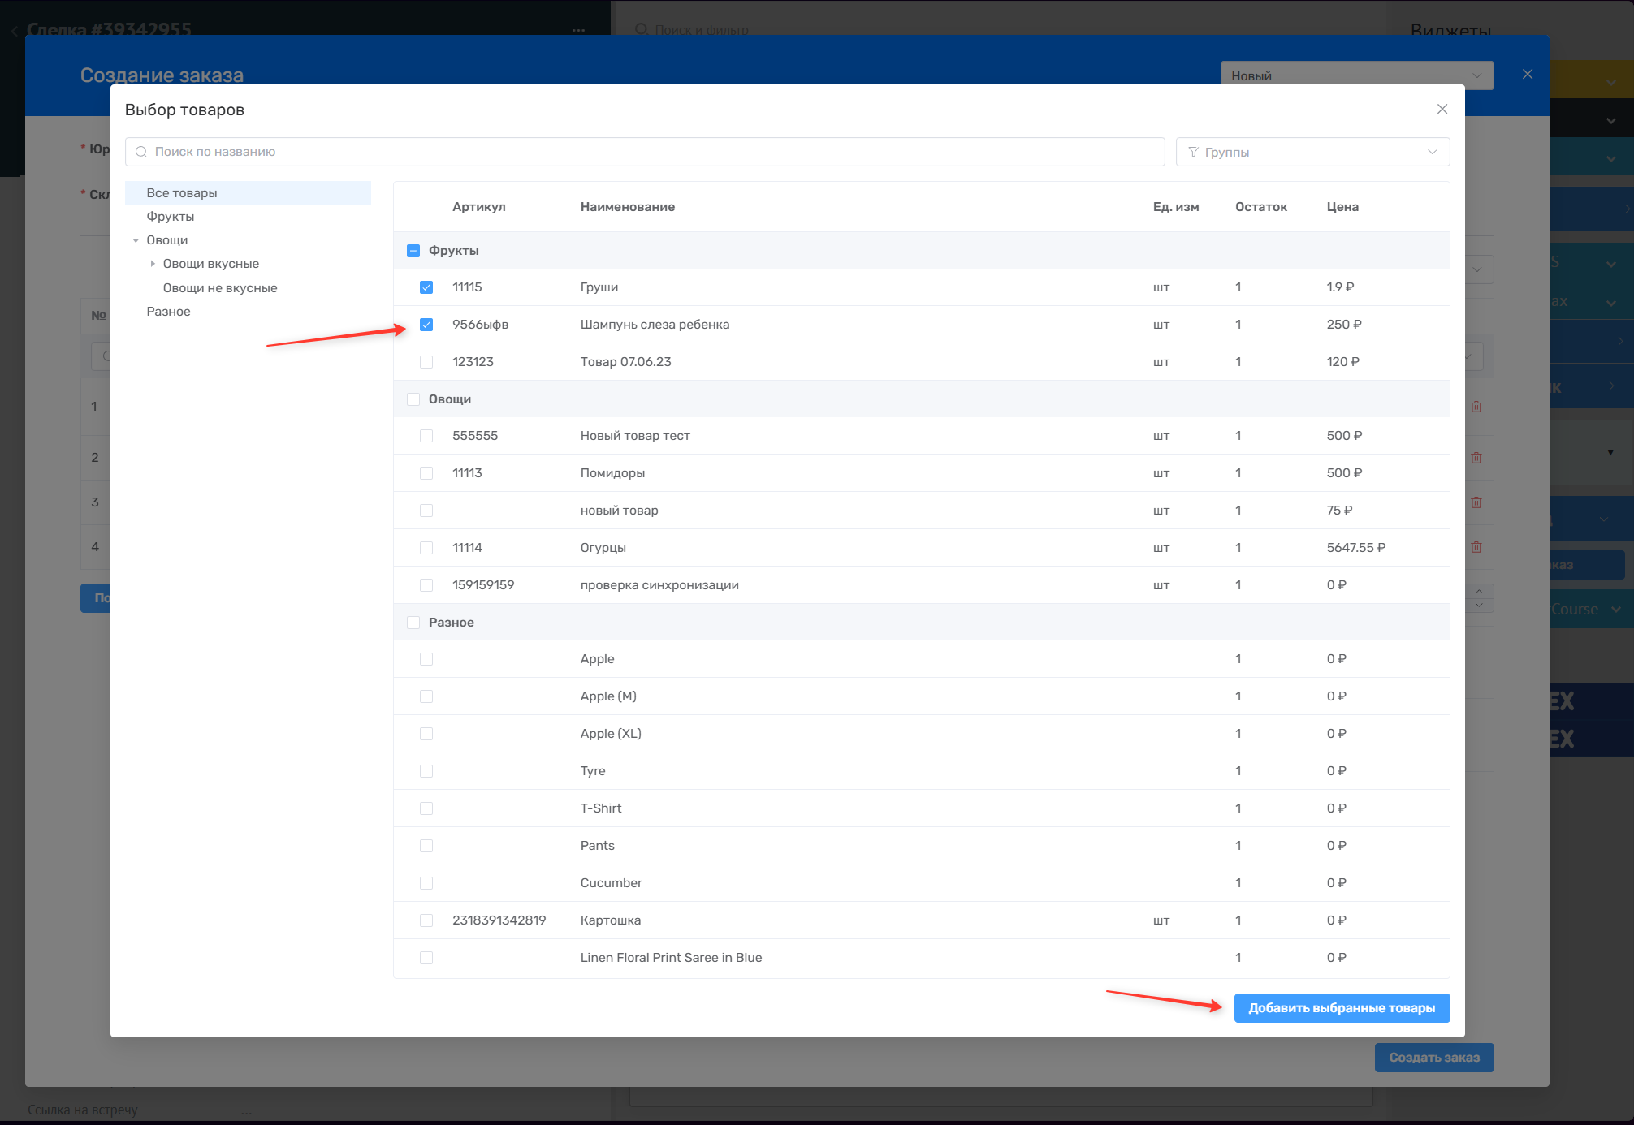Click the новый товар row name
The image size is (1634, 1125).
(620, 511)
